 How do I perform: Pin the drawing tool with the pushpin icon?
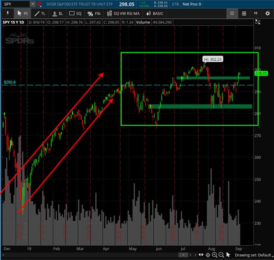point(8,13)
